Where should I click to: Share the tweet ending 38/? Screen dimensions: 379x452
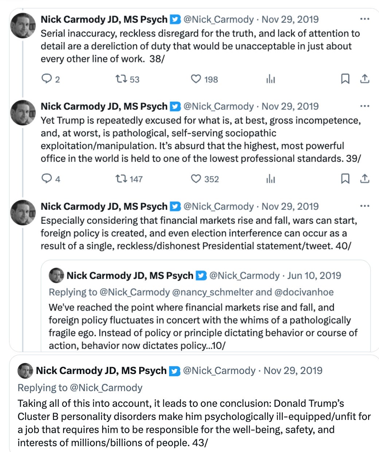coord(365,79)
